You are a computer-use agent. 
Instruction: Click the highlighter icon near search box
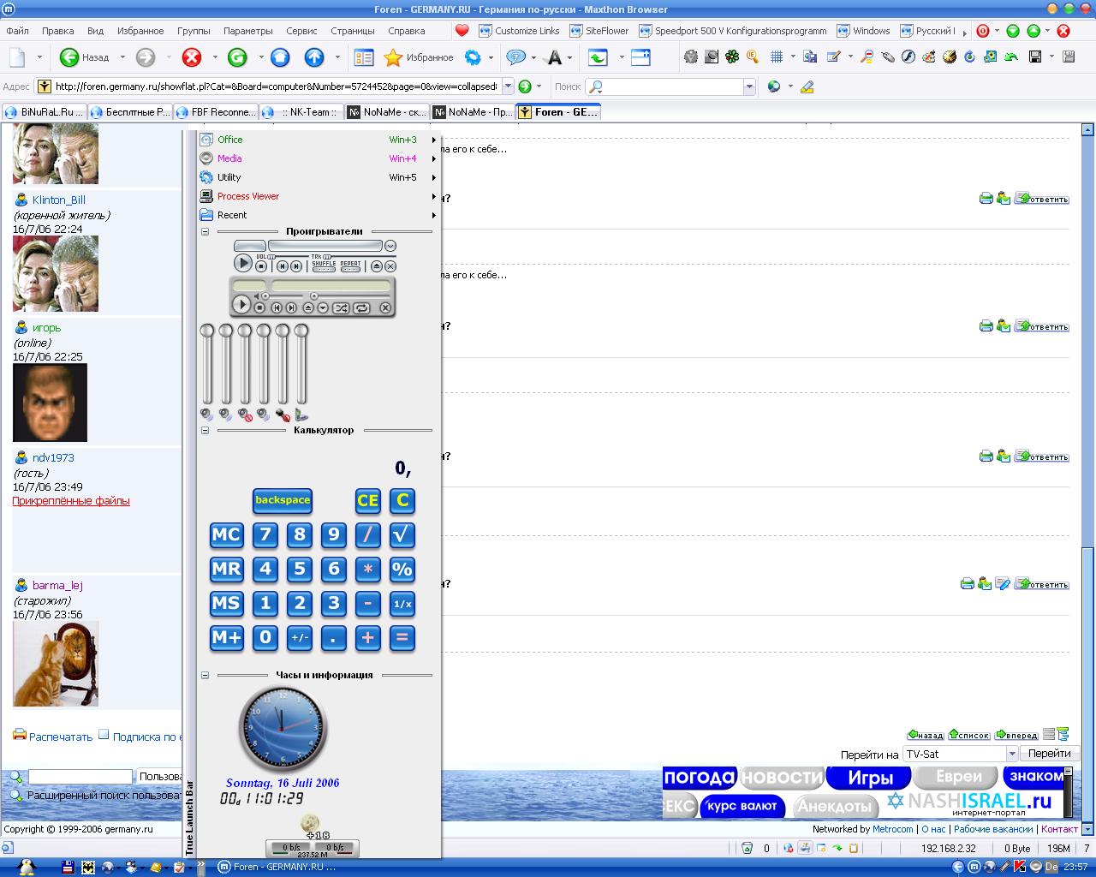pos(807,87)
